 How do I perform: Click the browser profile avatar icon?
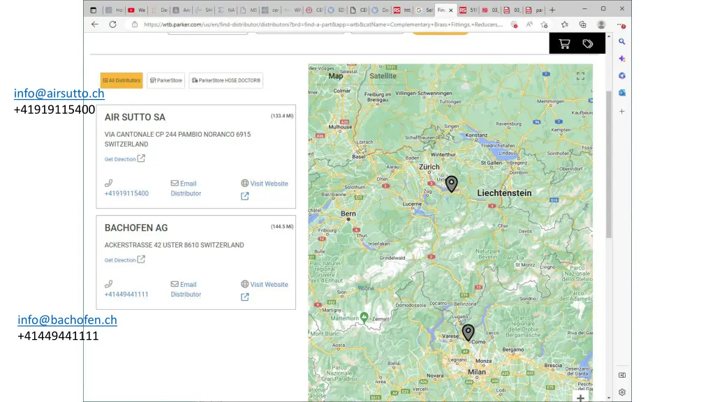pyautogui.click(x=601, y=24)
